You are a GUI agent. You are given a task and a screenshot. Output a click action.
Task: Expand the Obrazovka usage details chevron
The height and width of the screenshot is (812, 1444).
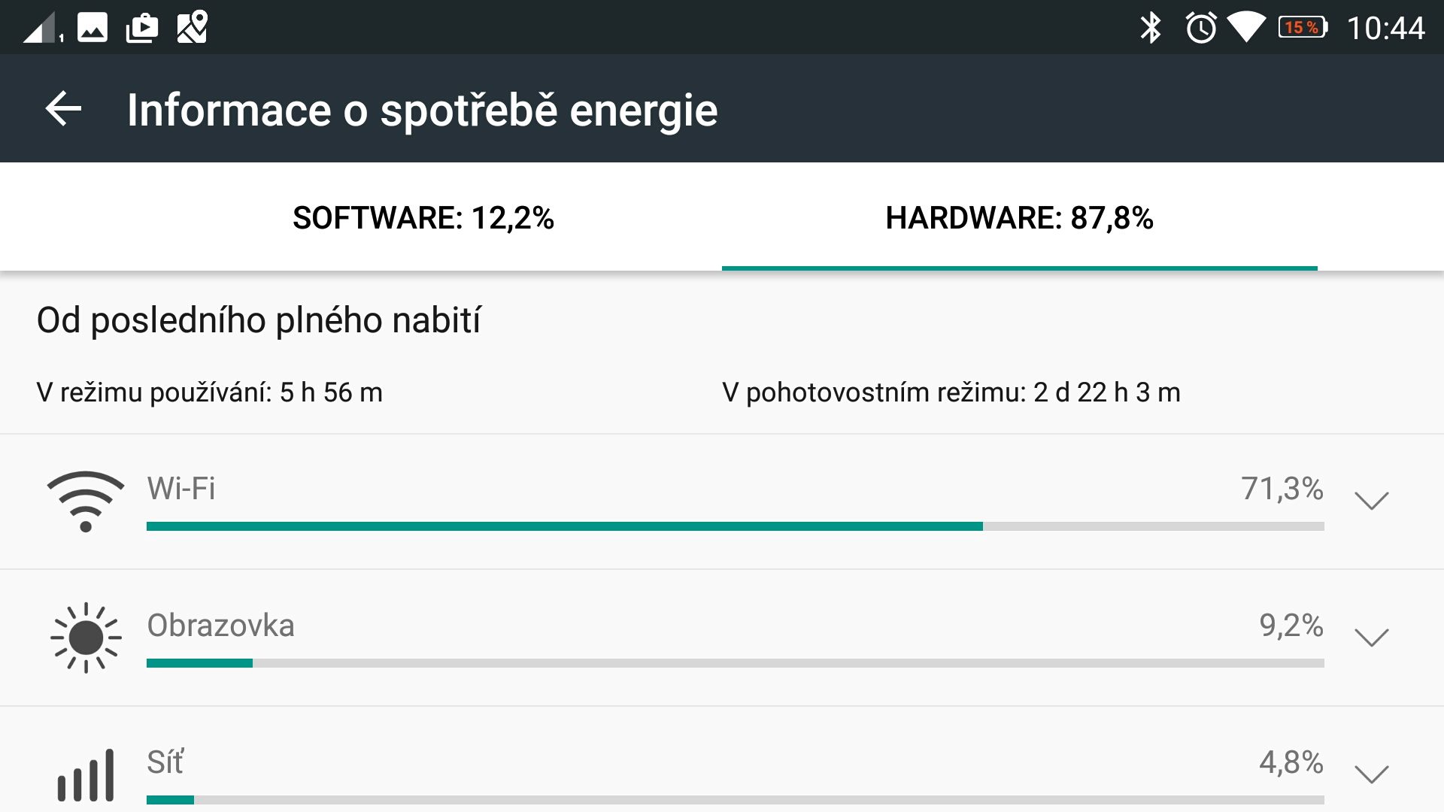coord(1371,638)
